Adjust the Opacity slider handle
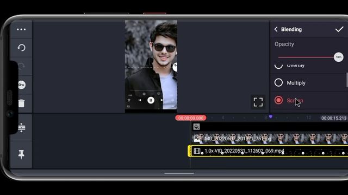The width and height of the screenshot is (348, 195). tap(338, 57)
